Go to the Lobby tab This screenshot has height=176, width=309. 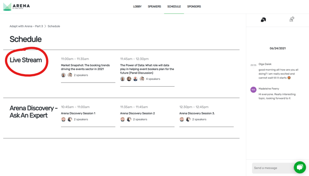tap(137, 6)
